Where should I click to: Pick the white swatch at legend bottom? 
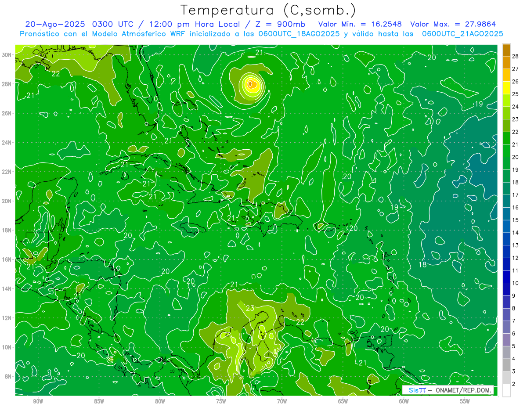pyautogui.click(x=506, y=390)
